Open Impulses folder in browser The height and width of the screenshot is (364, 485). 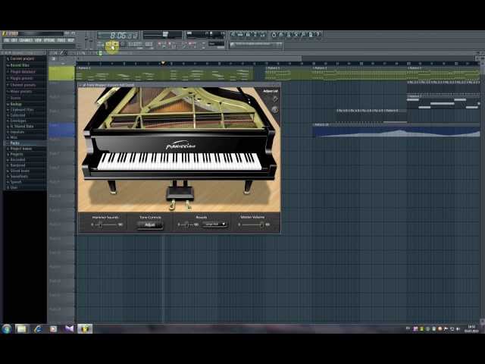pyautogui.click(x=17, y=132)
